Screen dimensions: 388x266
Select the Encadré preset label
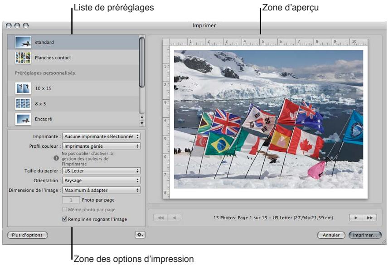click(44, 119)
